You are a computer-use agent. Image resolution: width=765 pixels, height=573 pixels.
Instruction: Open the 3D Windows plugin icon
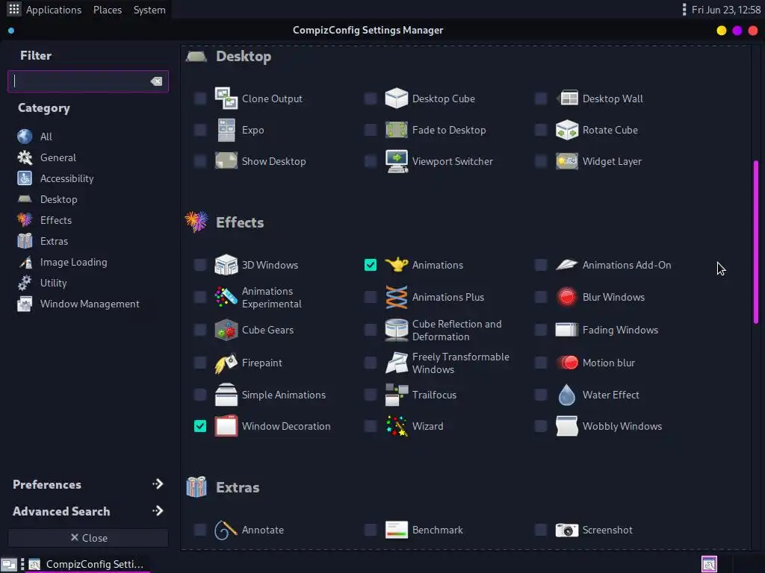point(226,265)
